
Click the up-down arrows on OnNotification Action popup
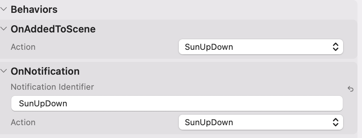pos(336,122)
